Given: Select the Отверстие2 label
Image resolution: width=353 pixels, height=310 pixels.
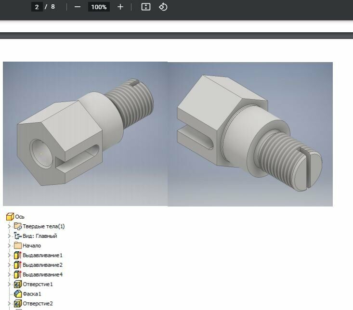Looking at the screenshot, I should (38, 304).
